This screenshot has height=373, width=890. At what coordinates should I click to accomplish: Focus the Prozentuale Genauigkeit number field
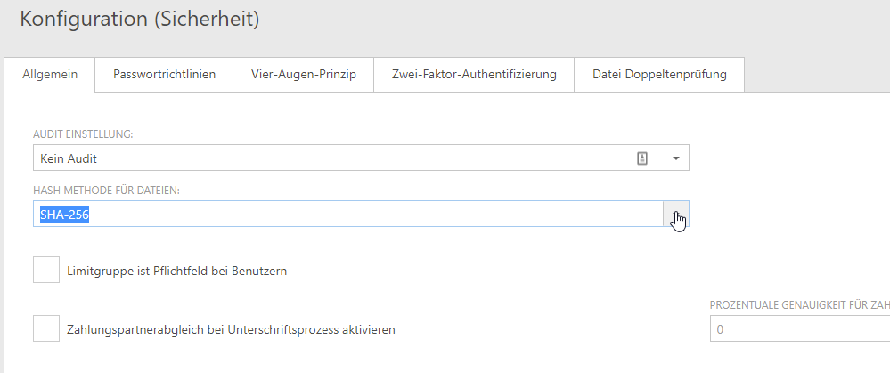798,329
